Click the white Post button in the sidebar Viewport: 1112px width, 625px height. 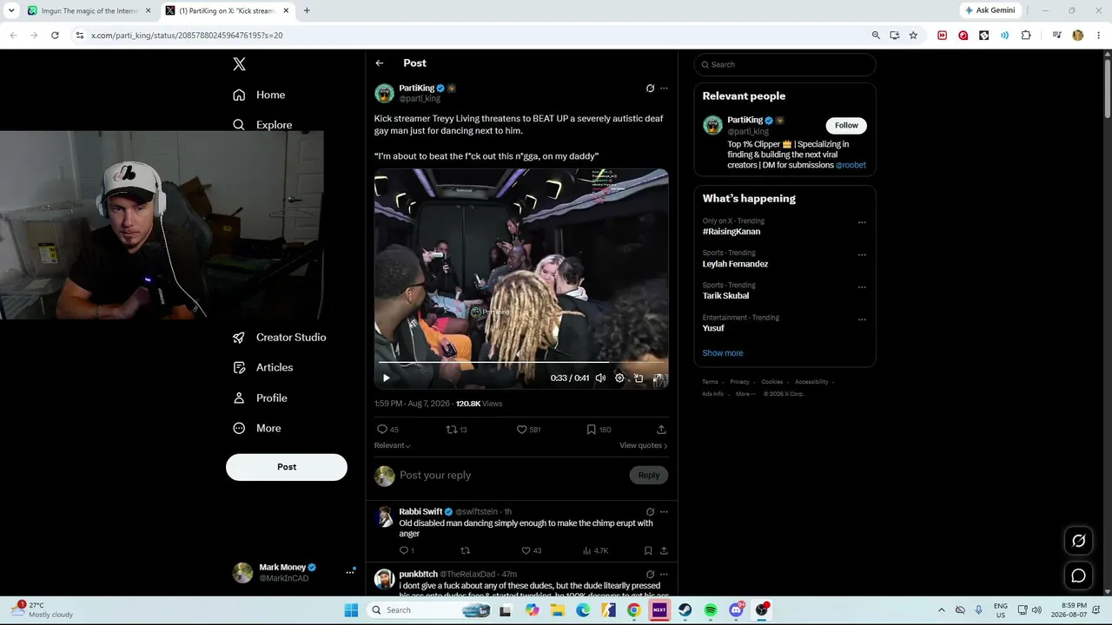(x=287, y=467)
